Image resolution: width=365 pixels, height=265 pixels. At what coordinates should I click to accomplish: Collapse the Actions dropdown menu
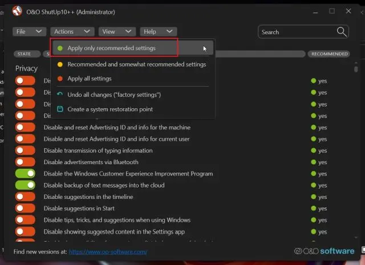(72, 31)
